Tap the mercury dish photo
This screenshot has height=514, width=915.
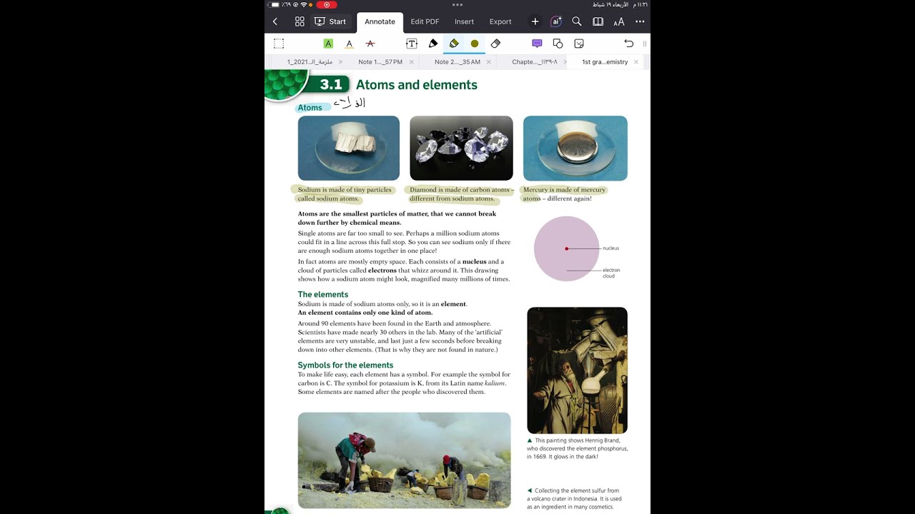(x=575, y=148)
